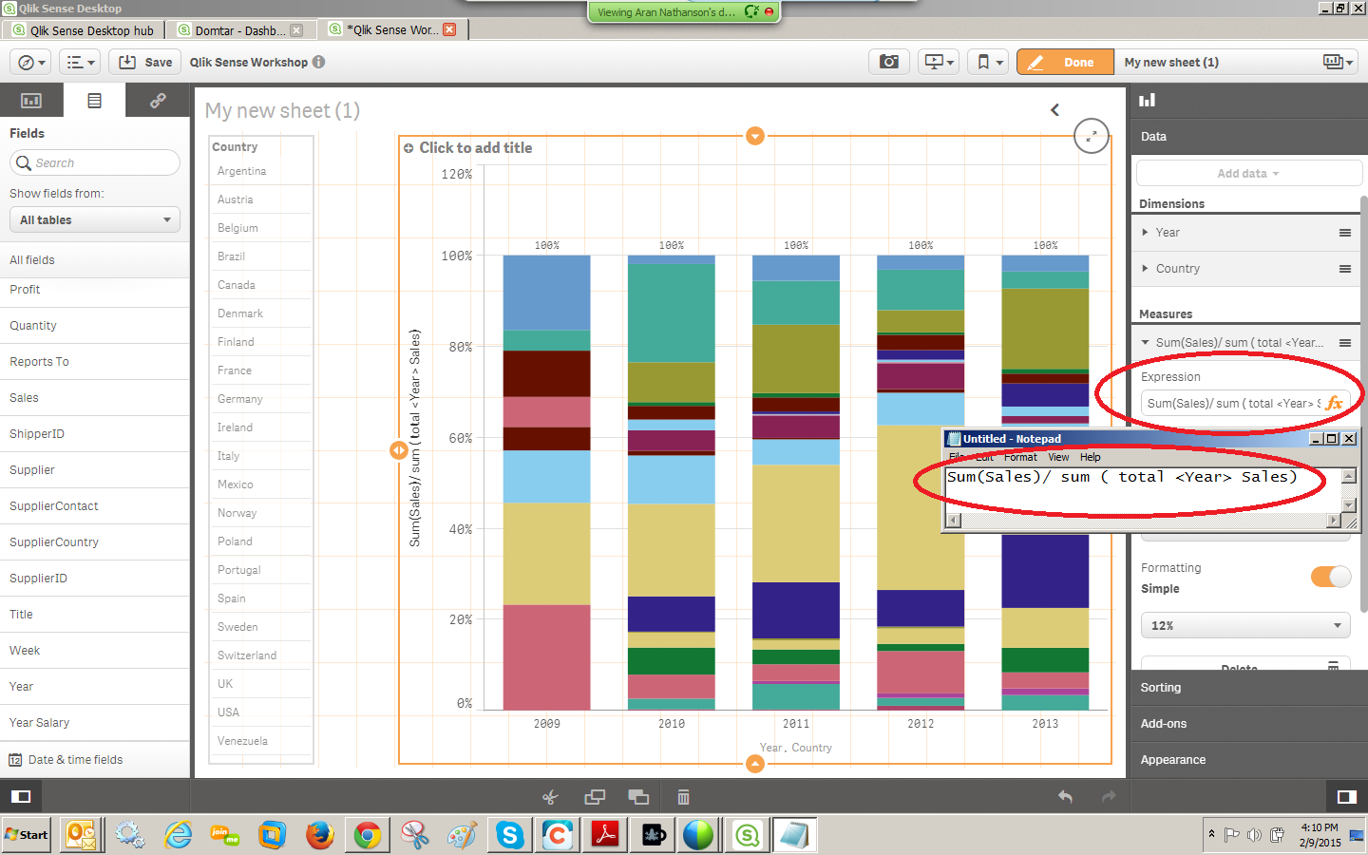Open Firefox from the taskbar
1368x855 pixels.
(x=320, y=835)
